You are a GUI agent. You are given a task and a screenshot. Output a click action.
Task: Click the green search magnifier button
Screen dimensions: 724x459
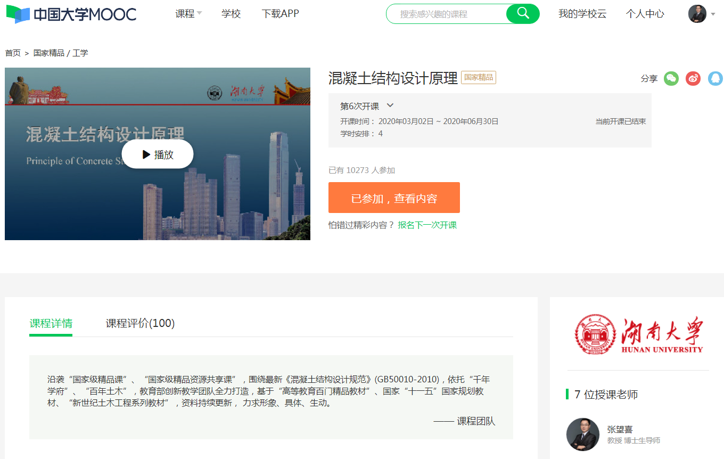click(x=523, y=14)
